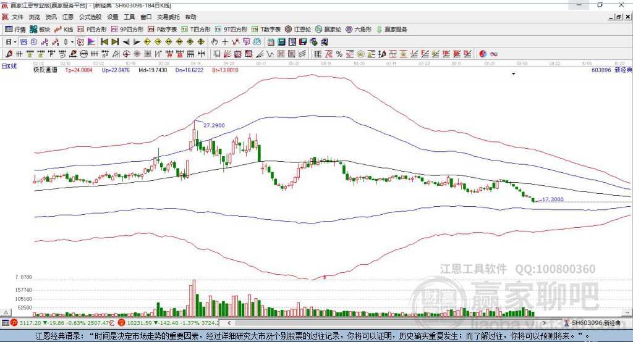633x342 pixels.
Task: Click the black right arrow to step forward
Action: (x=137, y=42)
